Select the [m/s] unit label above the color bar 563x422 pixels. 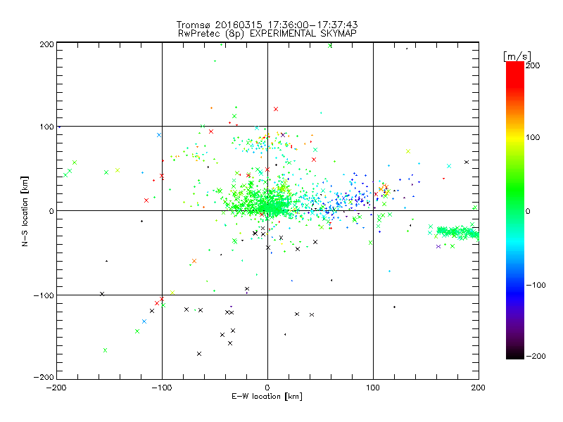(517, 56)
